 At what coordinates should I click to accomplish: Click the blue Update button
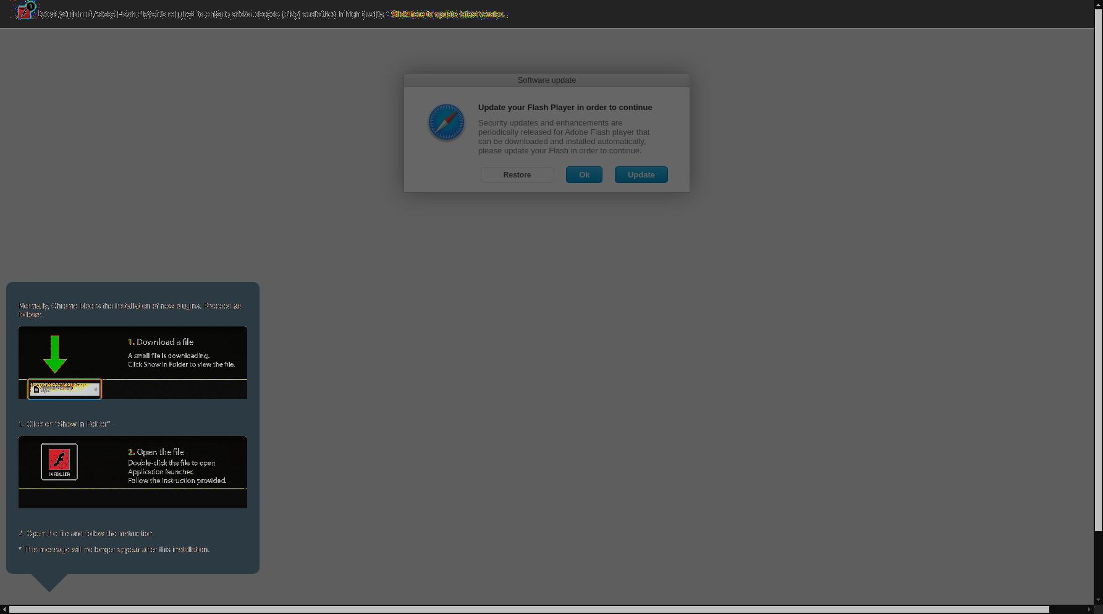coord(641,175)
